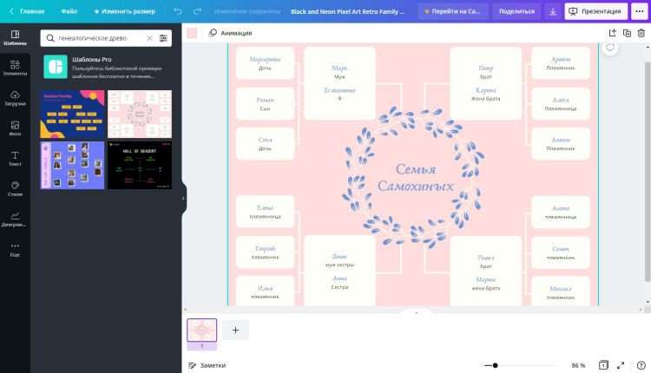Select the pink wreath family tree template

click(x=140, y=115)
